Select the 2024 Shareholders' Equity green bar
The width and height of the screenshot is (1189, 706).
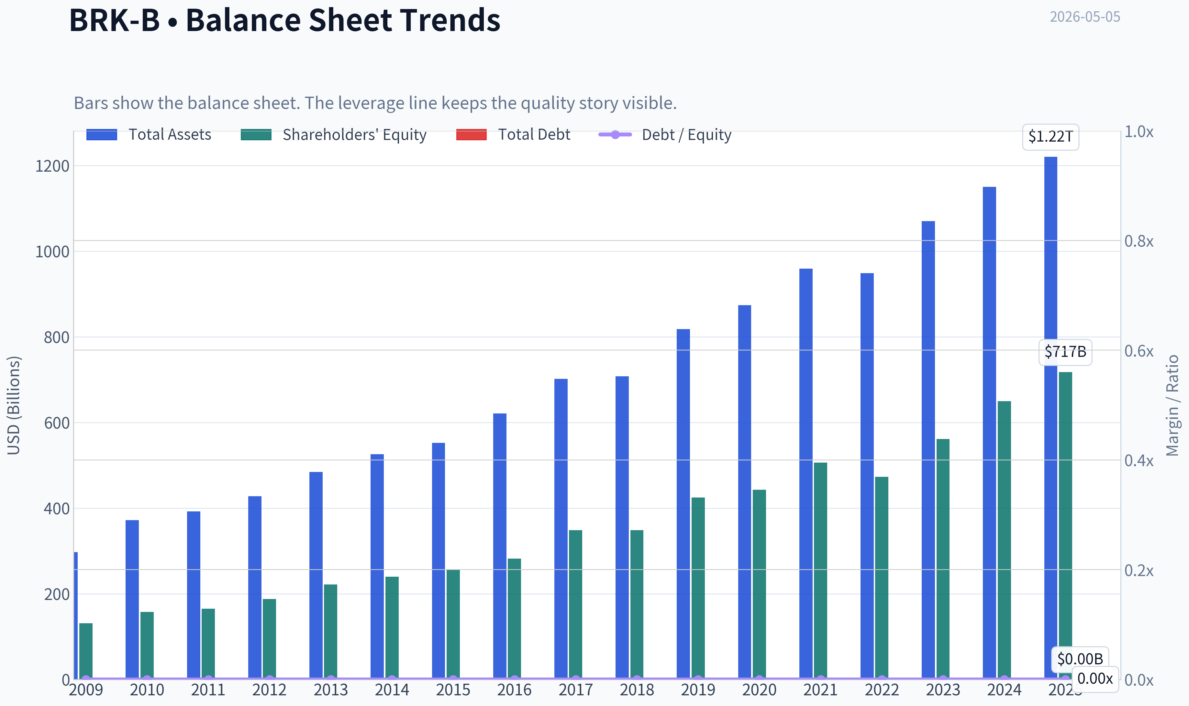1004,540
